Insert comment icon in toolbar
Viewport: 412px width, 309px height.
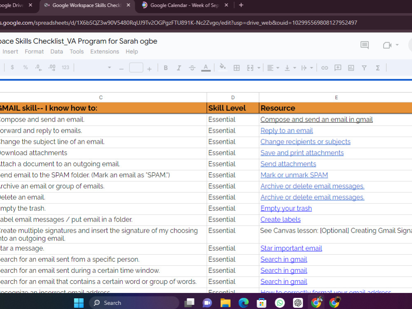(338, 68)
